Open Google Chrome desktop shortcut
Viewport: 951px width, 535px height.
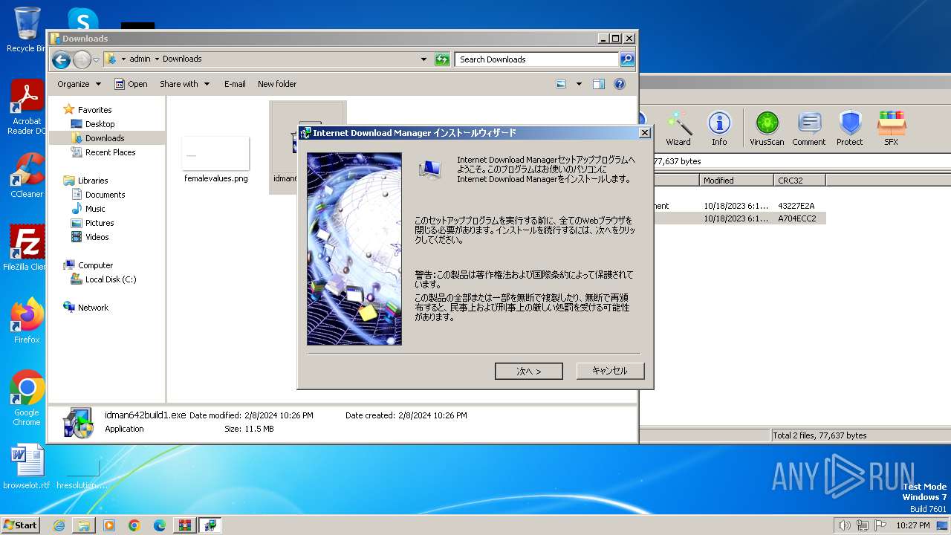[x=27, y=398]
